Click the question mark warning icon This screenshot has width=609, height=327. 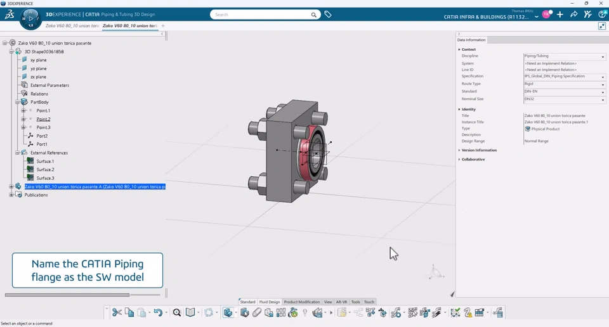tap(468, 312)
